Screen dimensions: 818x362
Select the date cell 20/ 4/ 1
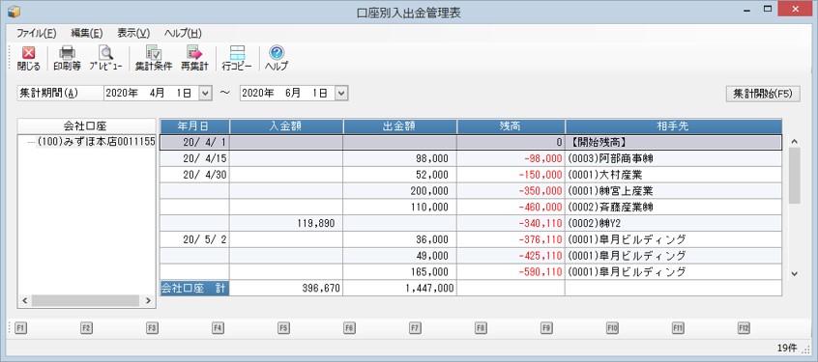[x=194, y=142]
